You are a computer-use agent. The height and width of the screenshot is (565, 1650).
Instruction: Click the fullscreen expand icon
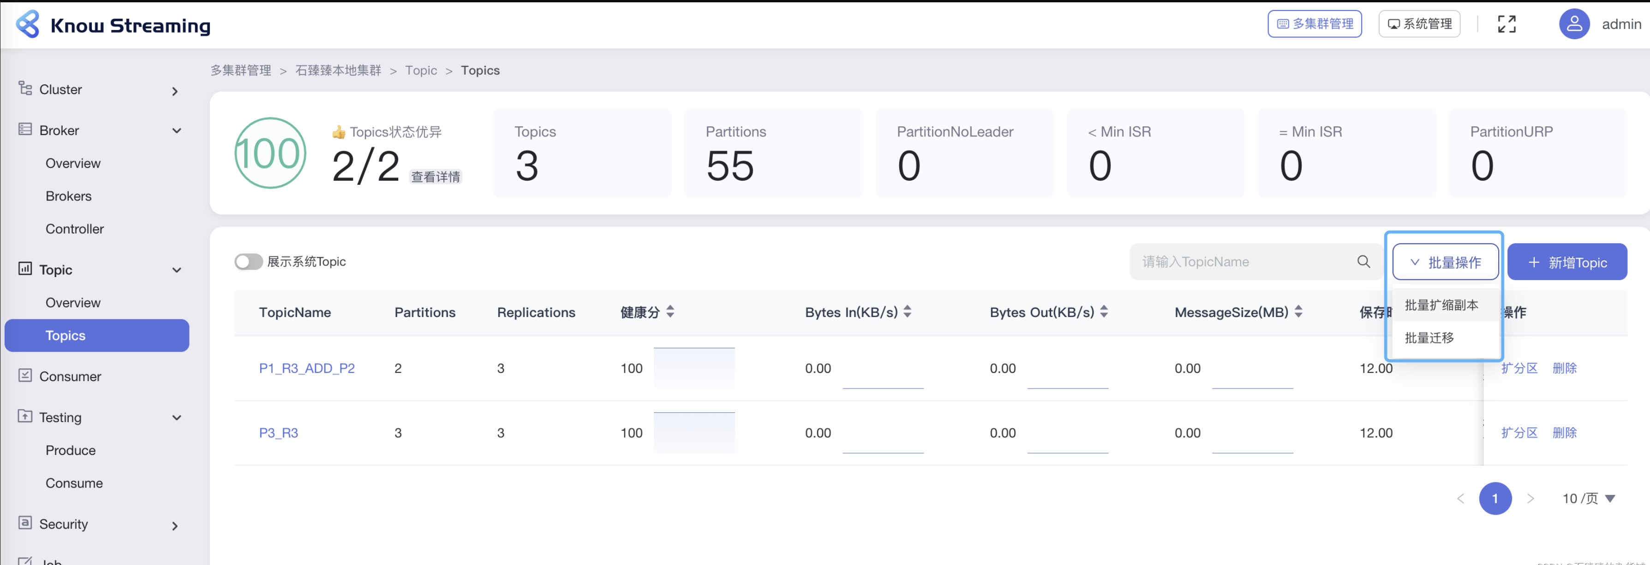point(1507,24)
